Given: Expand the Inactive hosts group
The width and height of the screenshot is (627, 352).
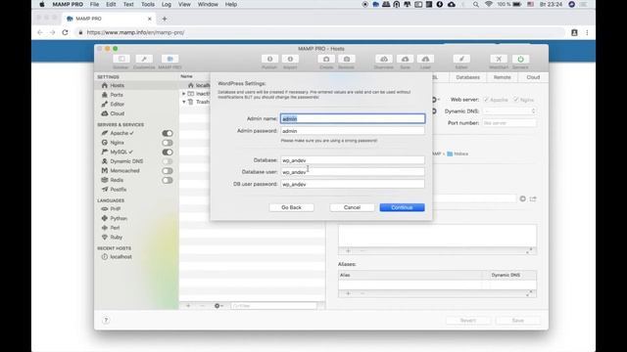Looking at the screenshot, I should click(184, 94).
